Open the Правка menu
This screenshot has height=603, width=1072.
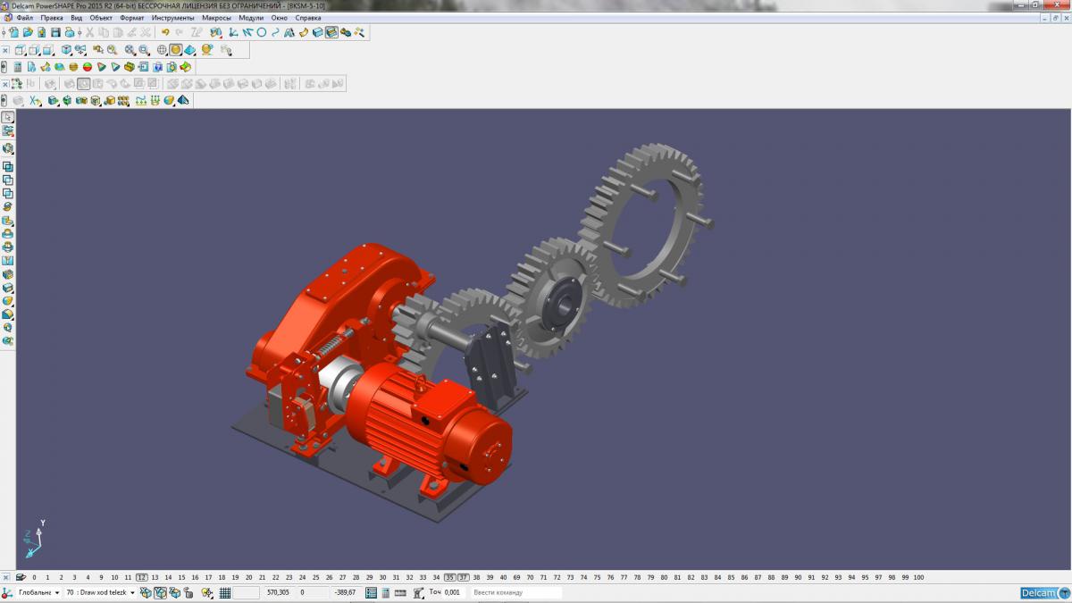tap(52, 18)
